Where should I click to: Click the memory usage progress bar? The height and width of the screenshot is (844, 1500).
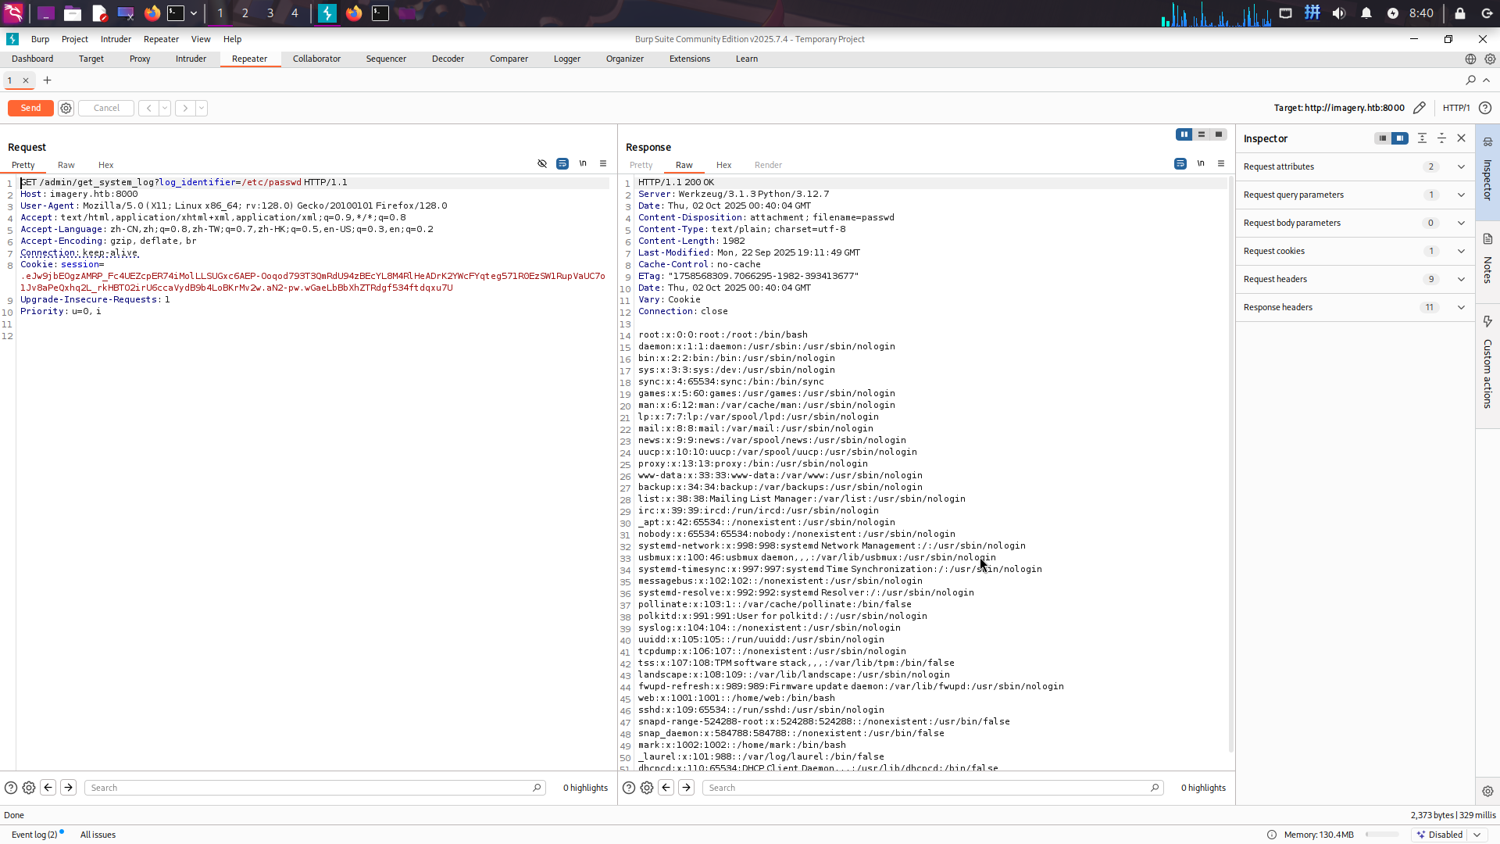click(1381, 835)
